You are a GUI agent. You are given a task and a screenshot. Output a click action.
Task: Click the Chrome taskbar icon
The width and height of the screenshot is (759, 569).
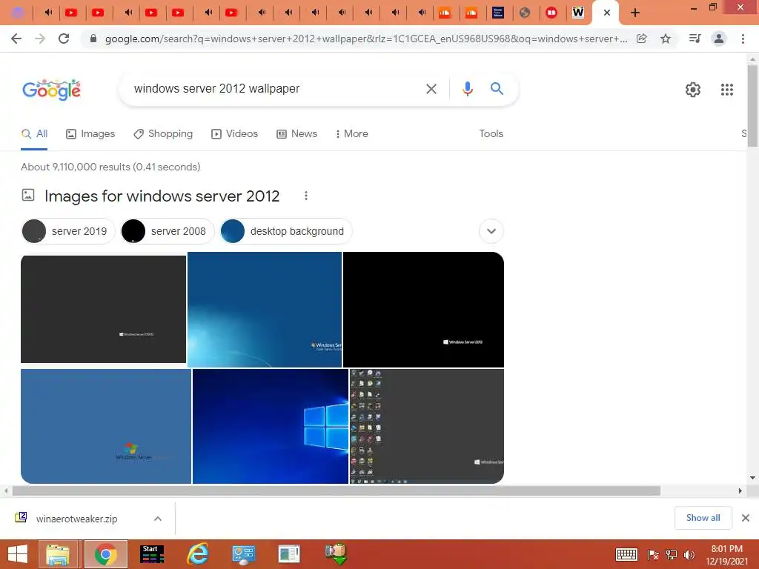point(106,554)
